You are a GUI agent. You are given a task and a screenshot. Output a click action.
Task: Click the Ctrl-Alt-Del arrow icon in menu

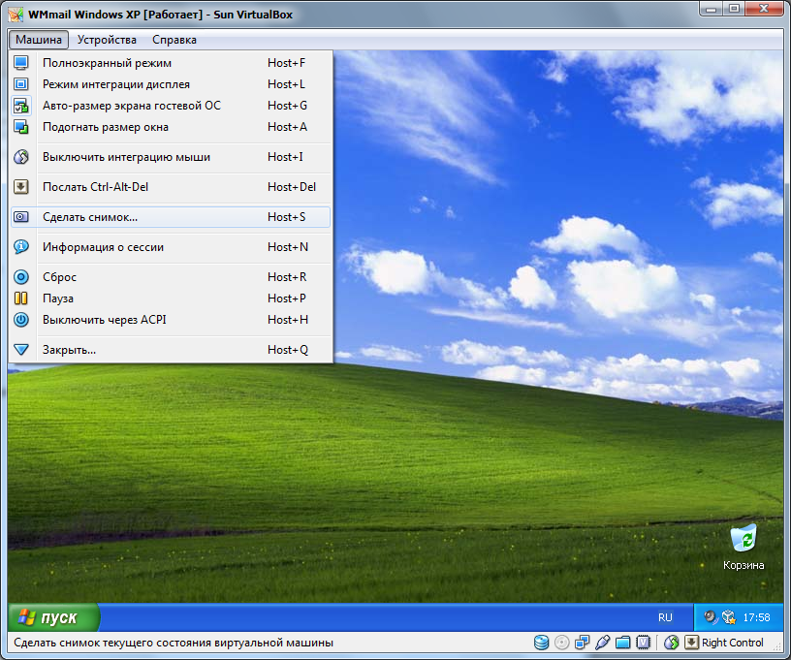click(21, 187)
